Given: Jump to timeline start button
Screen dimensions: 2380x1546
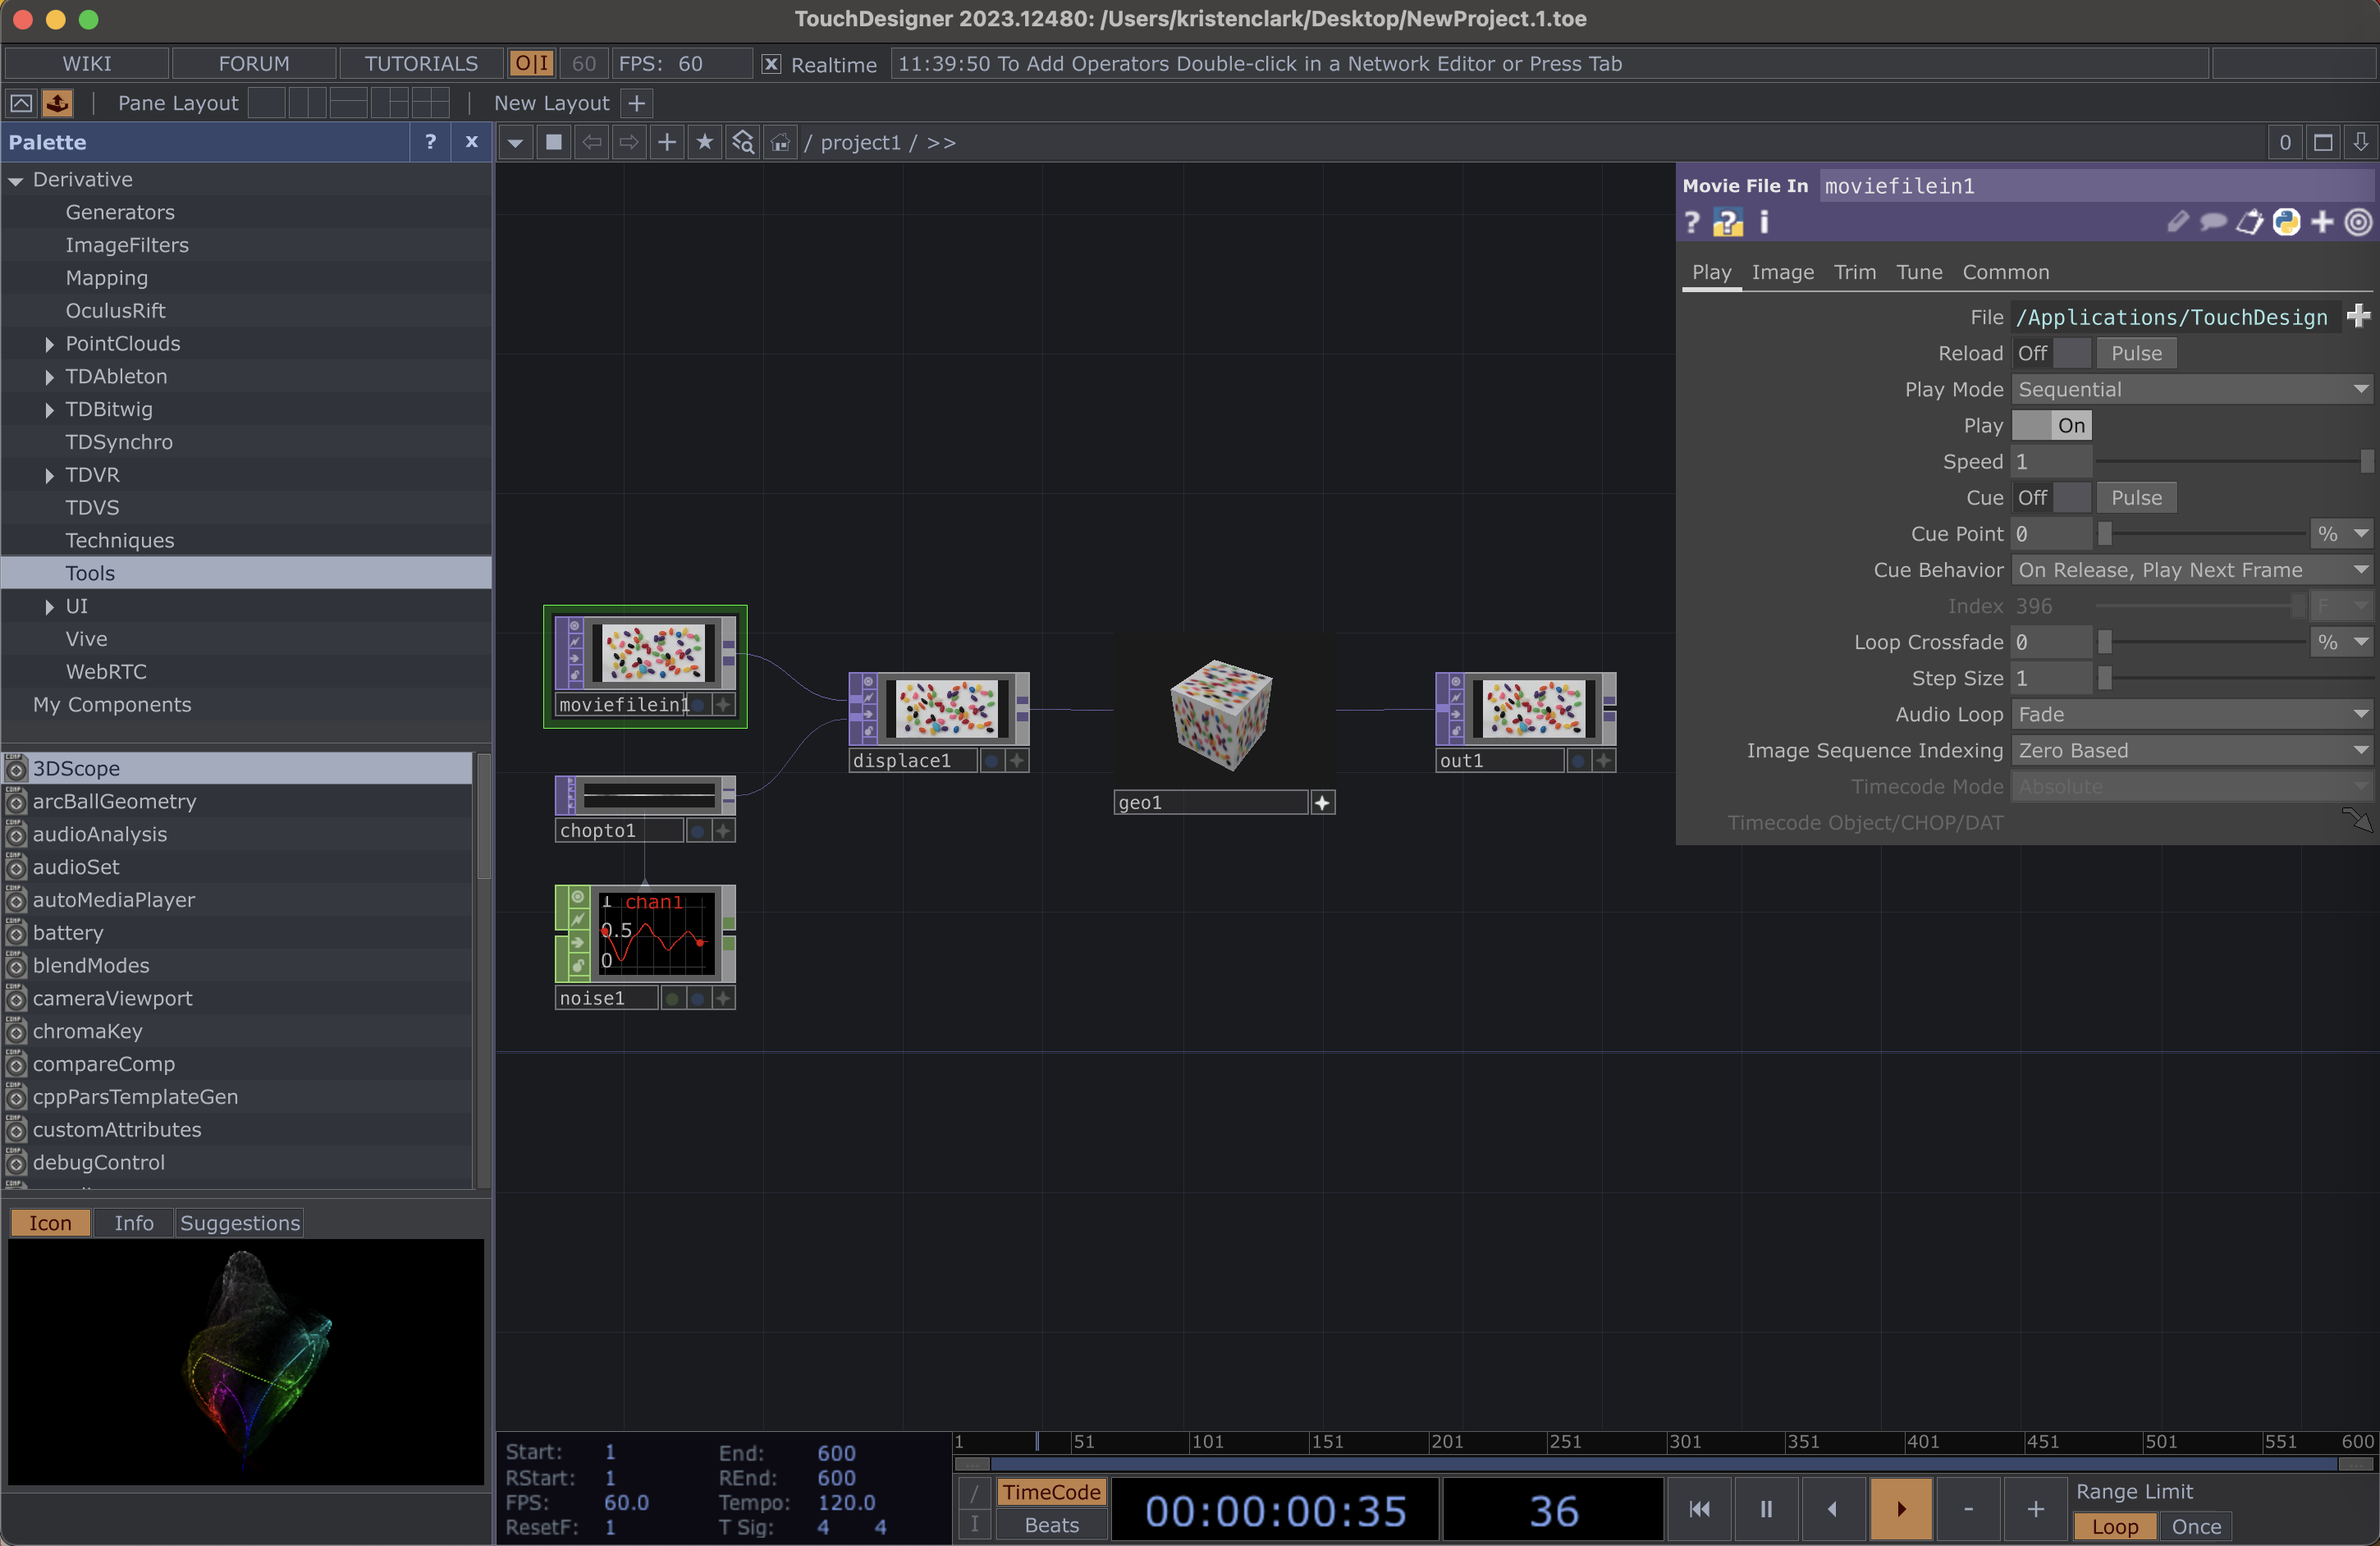Looking at the screenshot, I should (x=1699, y=1508).
